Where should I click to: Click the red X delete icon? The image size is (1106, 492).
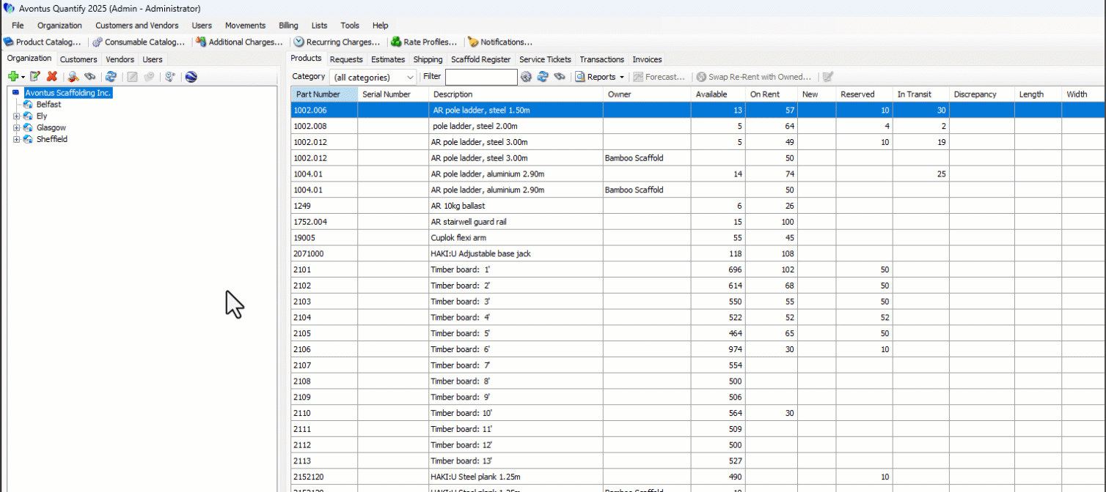pos(52,77)
